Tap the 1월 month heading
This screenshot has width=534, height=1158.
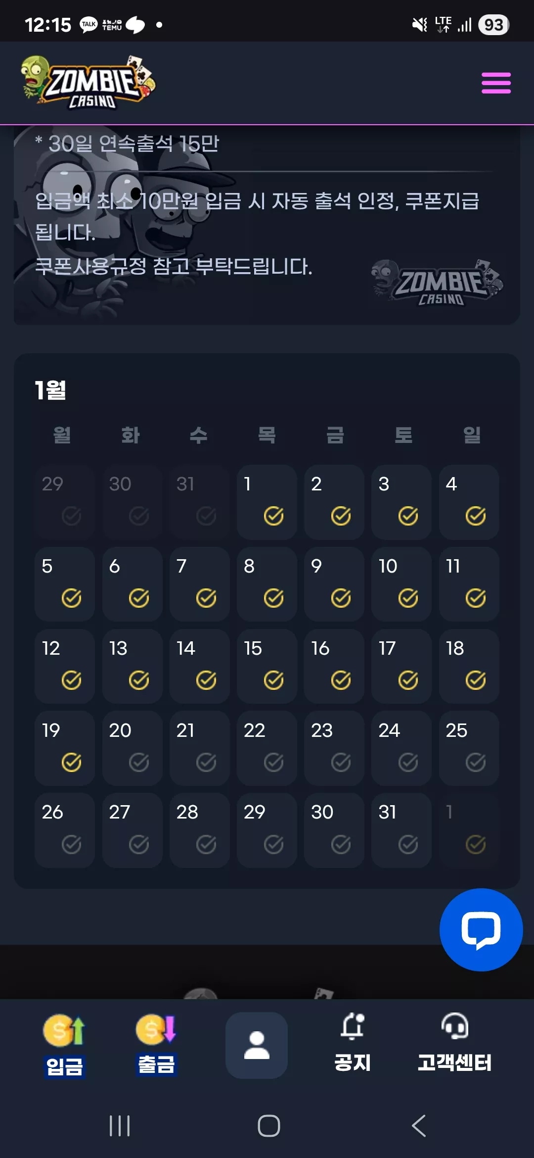click(x=50, y=390)
